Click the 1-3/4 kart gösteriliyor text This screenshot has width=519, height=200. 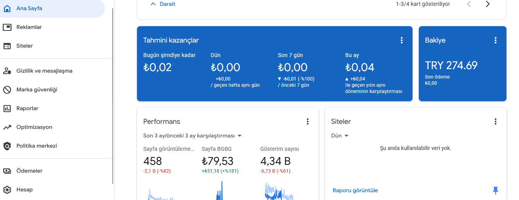[423, 4]
